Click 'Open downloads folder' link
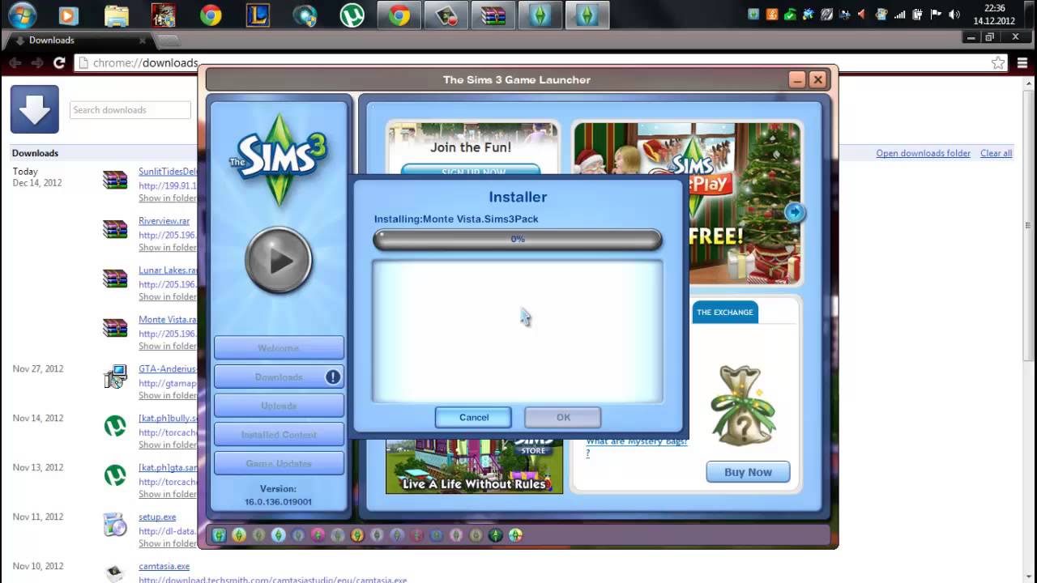This screenshot has height=583, width=1037. (923, 153)
